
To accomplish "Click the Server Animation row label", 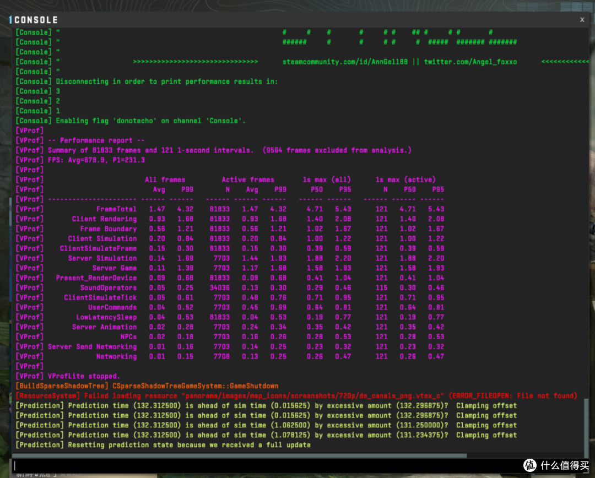I will pyautogui.click(x=104, y=327).
